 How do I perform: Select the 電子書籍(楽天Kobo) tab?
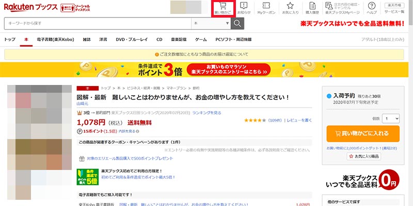[x=56, y=40]
